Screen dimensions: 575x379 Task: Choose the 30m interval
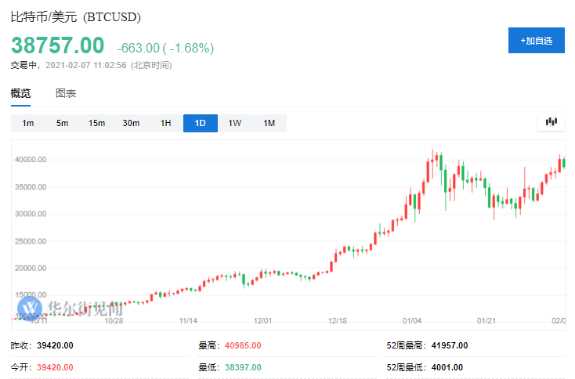tap(131, 123)
